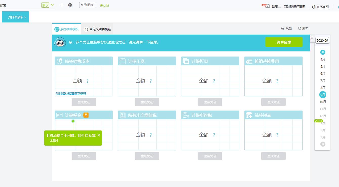The image size is (339, 187).
Task: Click the down chevron below 3月
Action: (x=322, y=144)
